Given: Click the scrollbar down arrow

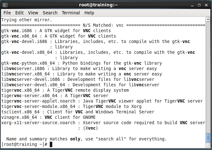Looking at the screenshot, I should pyautogui.click(x=208, y=145).
